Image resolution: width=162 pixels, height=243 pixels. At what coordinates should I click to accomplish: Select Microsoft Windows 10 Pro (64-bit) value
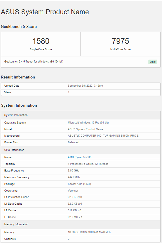[88, 123]
